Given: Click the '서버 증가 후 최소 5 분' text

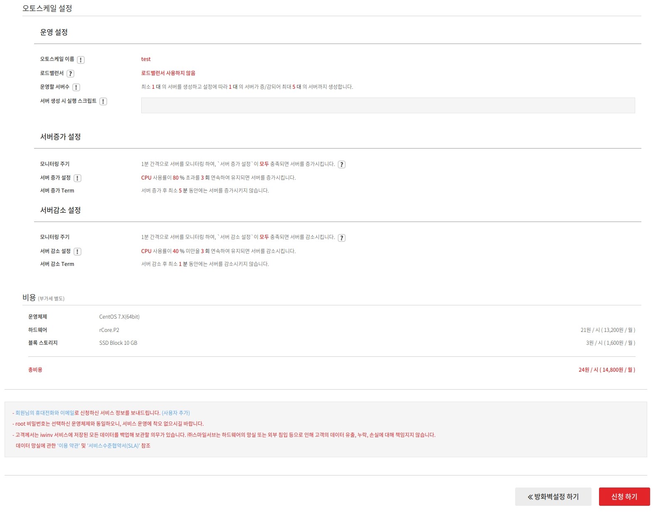Looking at the screenshot, I should pyautogui.click(x=205, y=190).
